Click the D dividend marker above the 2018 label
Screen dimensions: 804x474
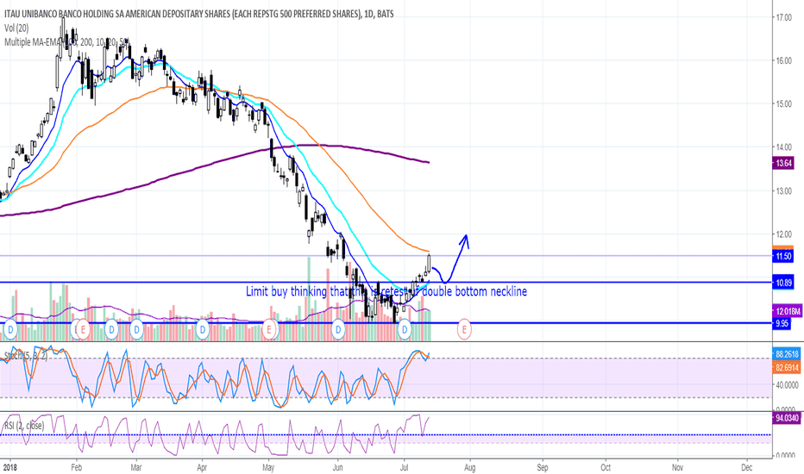[x=10, y=329]
